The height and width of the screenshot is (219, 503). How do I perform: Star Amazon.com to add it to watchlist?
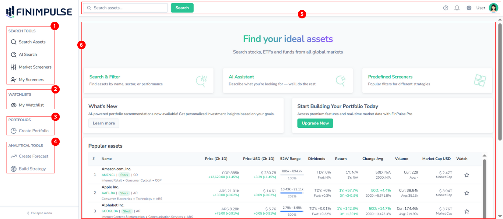click(467, 174)
